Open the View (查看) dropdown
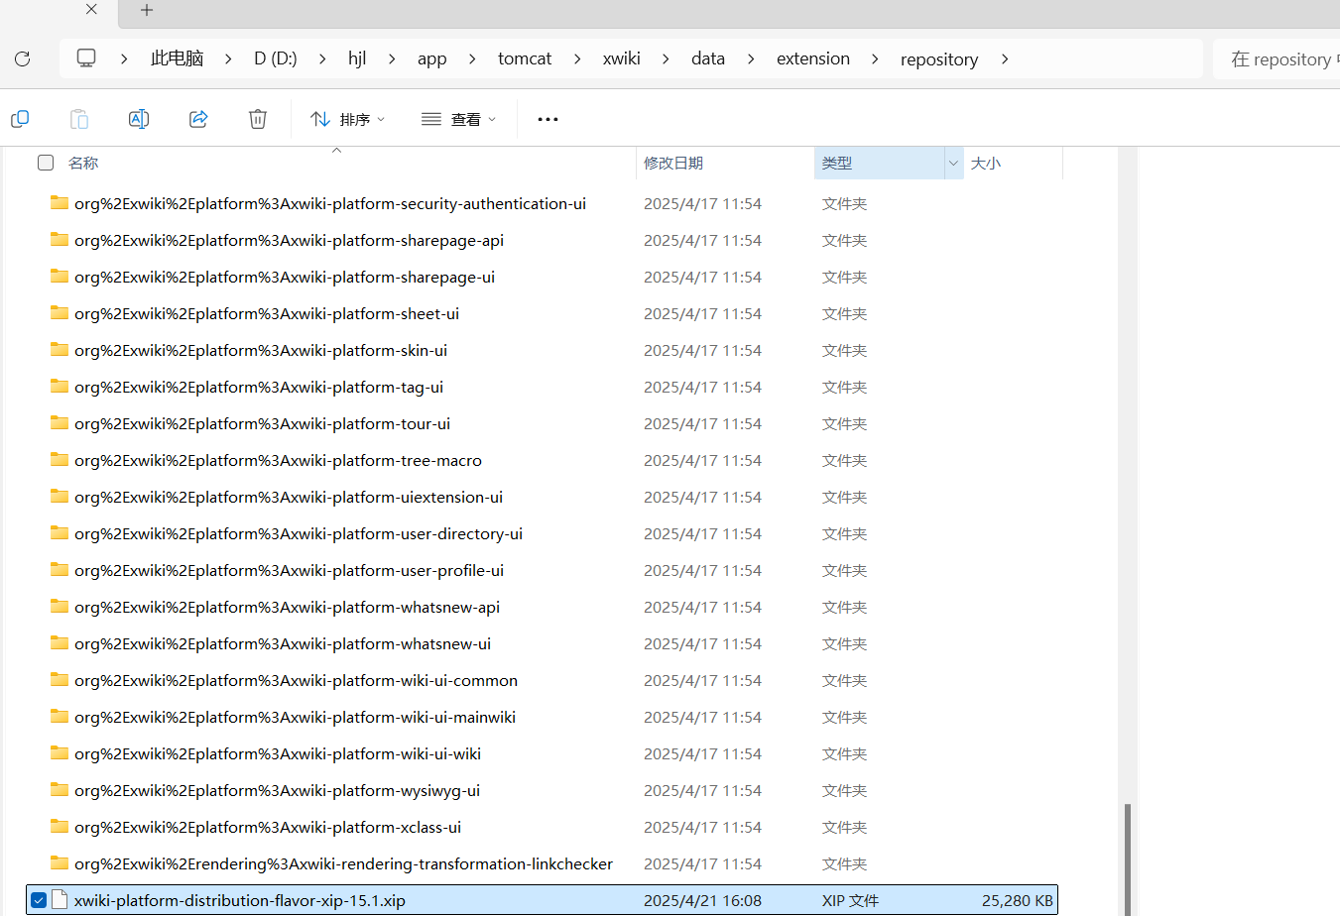The image size is (1340, 916). (458, 119)
